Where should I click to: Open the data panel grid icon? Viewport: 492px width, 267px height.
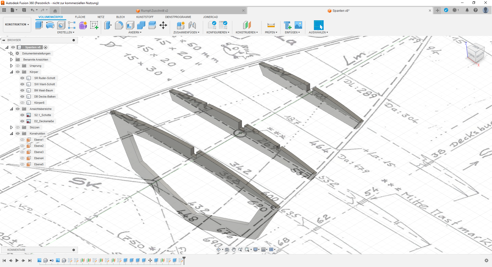coord(4,10)
